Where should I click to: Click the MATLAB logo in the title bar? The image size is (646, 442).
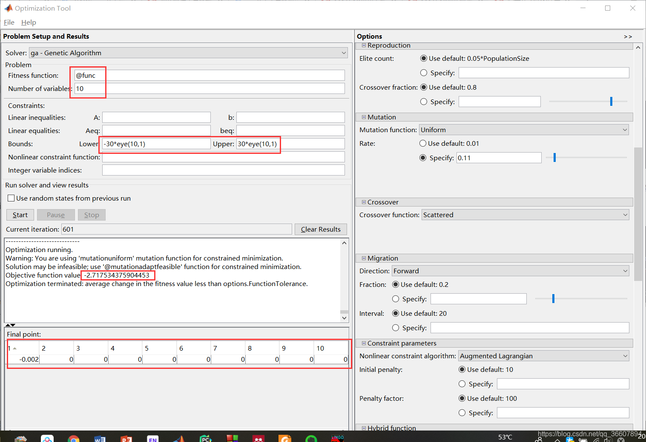tap(8, 8)
